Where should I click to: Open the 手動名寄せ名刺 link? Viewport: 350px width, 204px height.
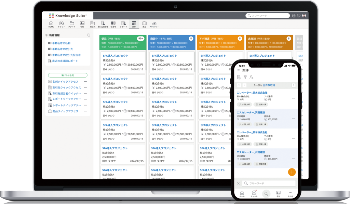(x=61, y=43)
